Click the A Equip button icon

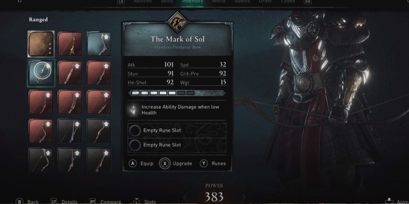click(133, 164)
